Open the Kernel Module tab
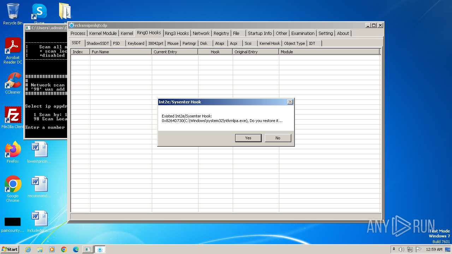Screen dimensions: 452x254 tap(103, 33)
